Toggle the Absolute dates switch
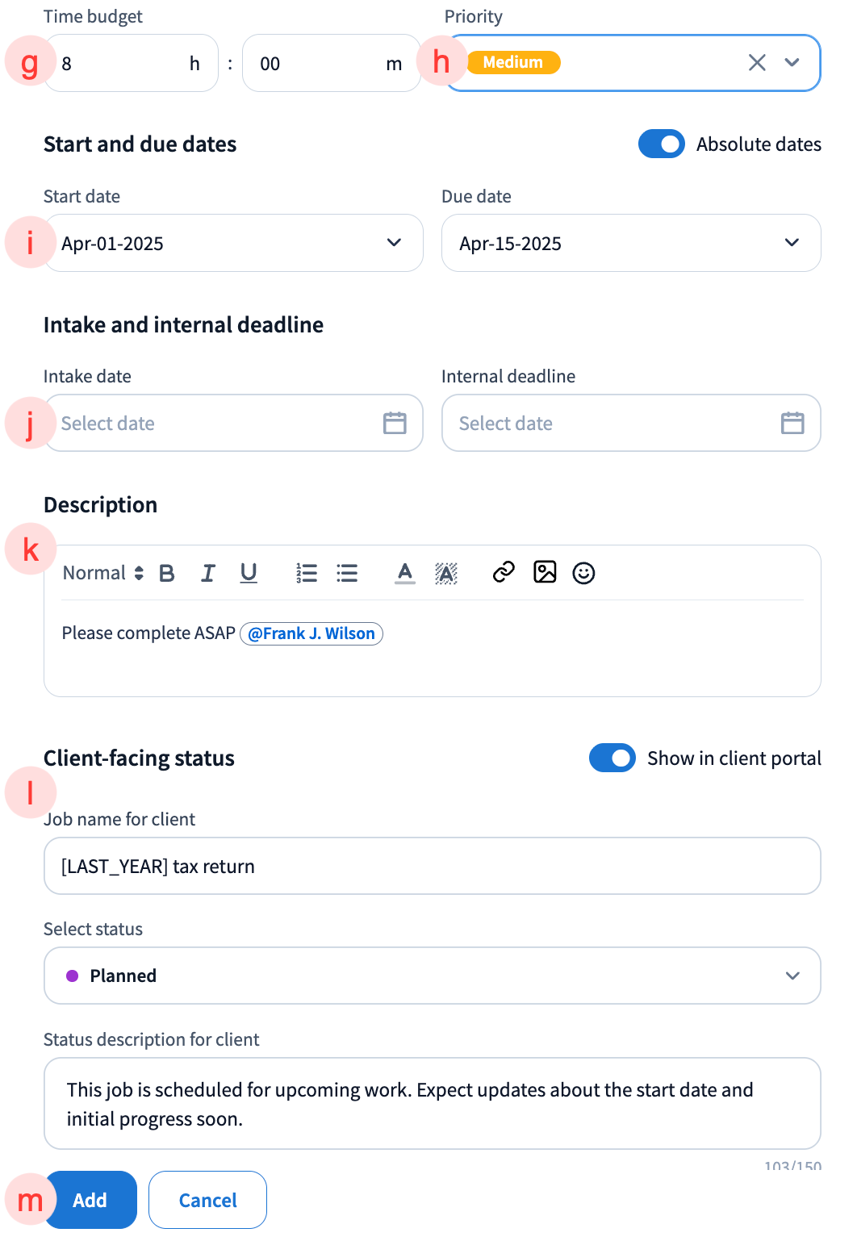Image resolution: width=857 pixels, height=1241 pixels. click(661, 144)
